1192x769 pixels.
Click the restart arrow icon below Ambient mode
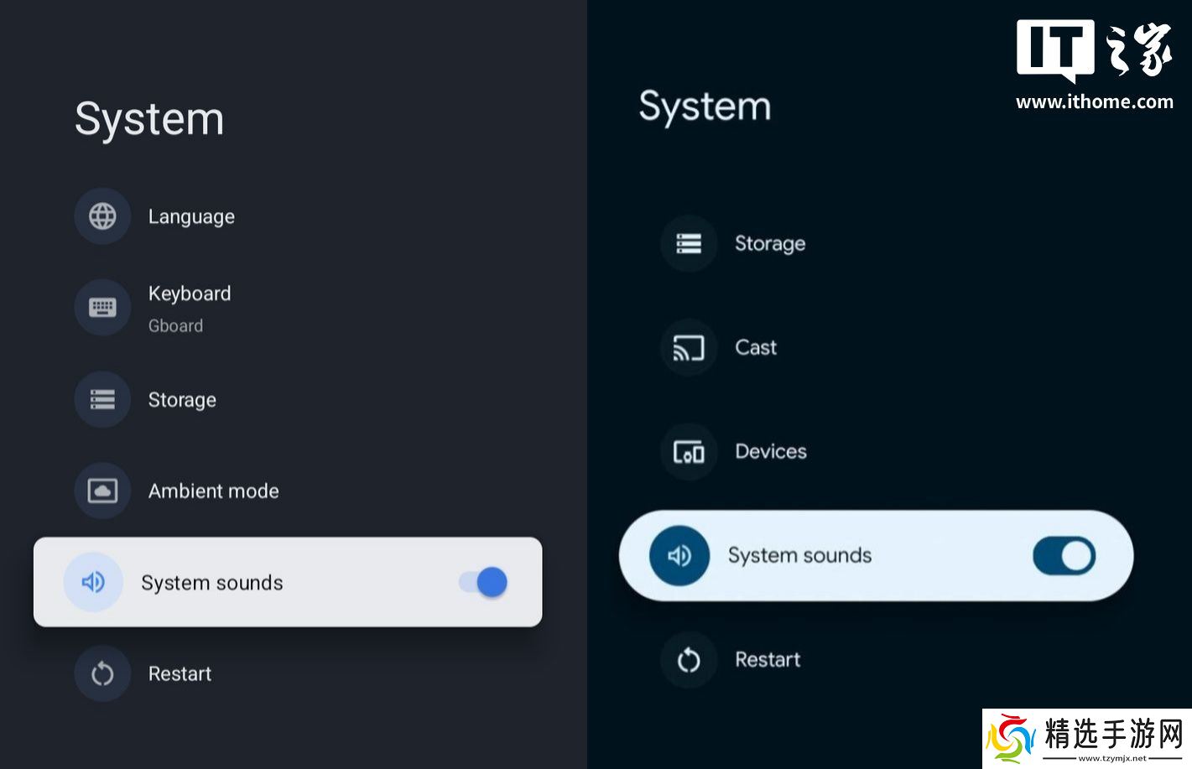(x=102, y=673)
